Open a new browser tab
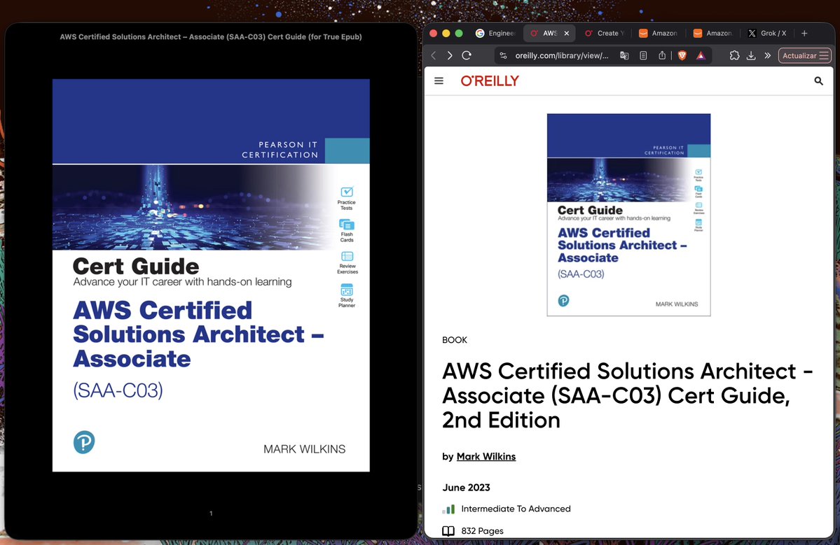Viewport: 840px width, 545px height. click(x=804, y=33)
